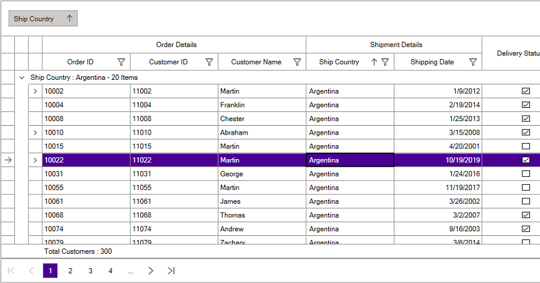Go to page 2
The width and height of the screenshot is (540, 283).
click(x=70, y=271)
